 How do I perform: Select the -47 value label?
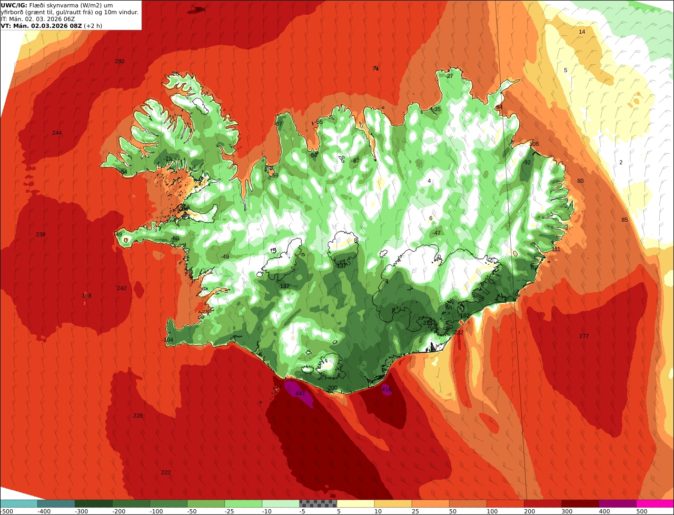point(437,233)
